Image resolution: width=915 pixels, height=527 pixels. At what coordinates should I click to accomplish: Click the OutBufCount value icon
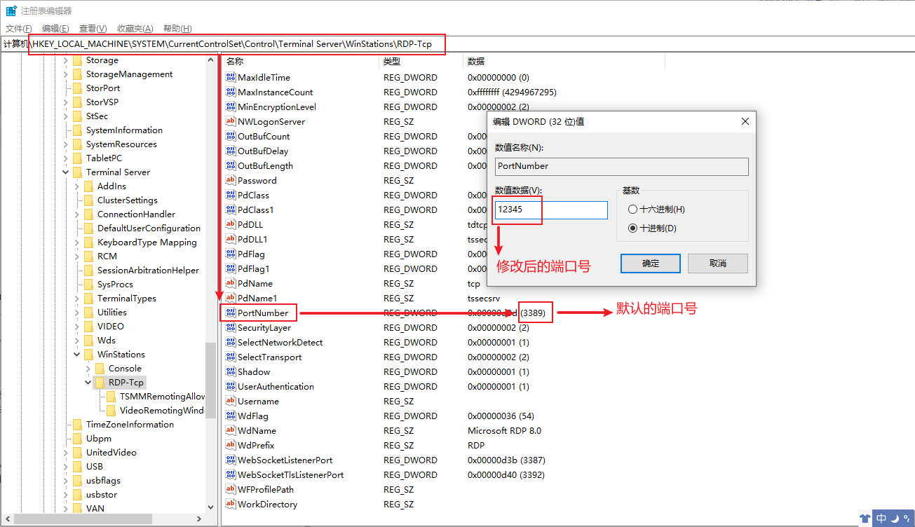point(231,136)
